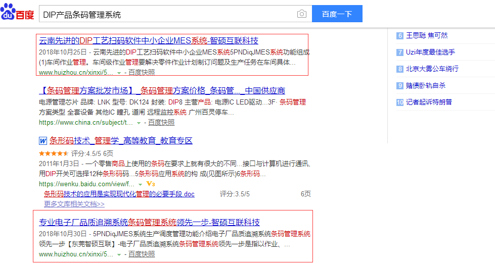Click the camera image search icon
Screen dimensions: 495x267
point(302,14)
